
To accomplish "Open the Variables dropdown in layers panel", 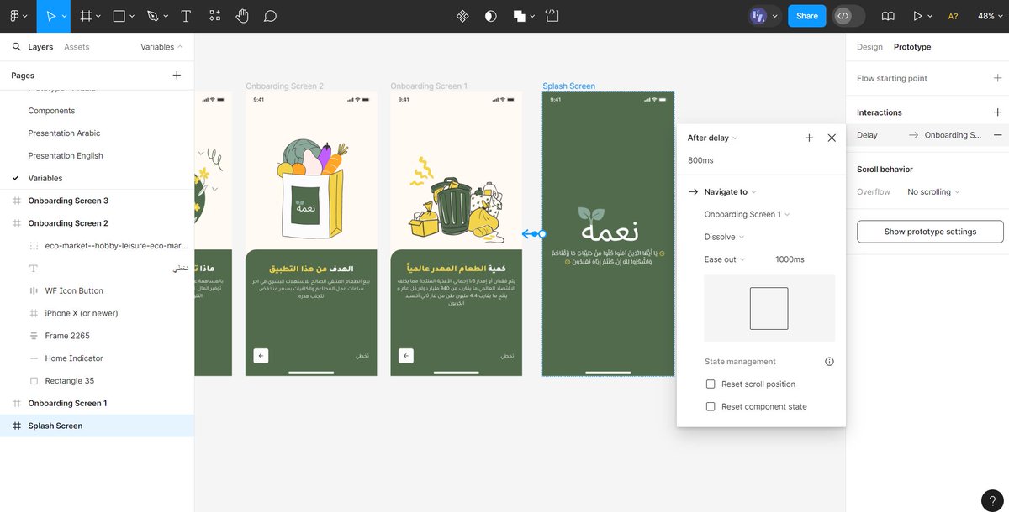I will pos(161,47).
